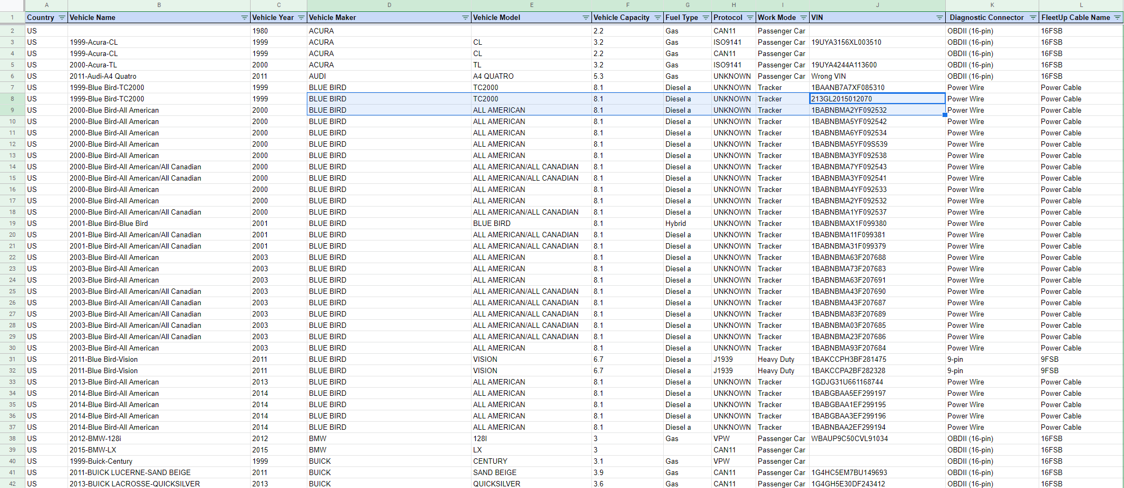Open the filter icon on Vehicle Name column
This screenshot has width=1124, height=488.
245,17
